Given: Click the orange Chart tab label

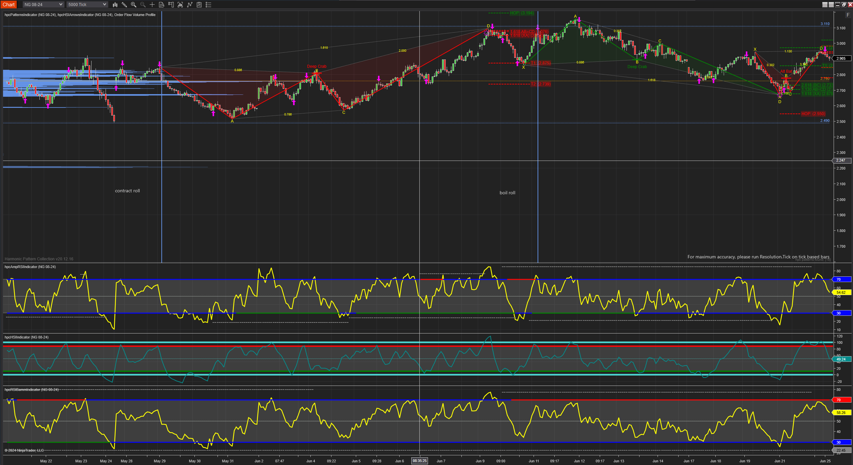Looking at the screenshot, I should 9,5.
